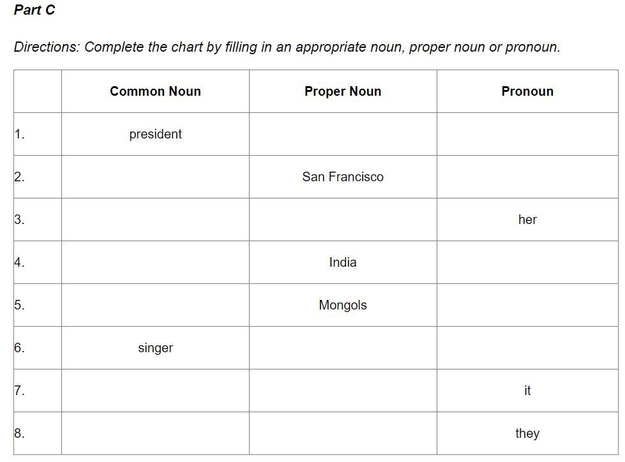The width and height of the screenshot is (625, 462).
Task: Click the empty Pronoun cell in row 1
Action: [x=527, y=134]
